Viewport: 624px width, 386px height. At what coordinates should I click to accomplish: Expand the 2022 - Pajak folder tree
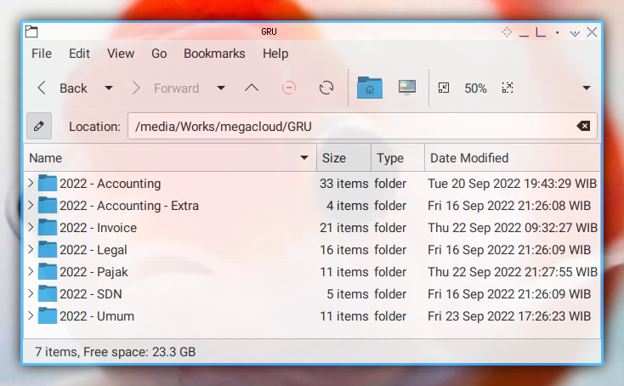[x=31, y=271]
